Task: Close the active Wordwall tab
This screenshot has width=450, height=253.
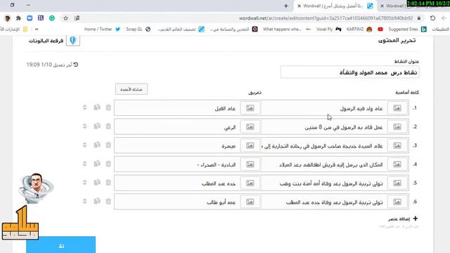Action: tap(299, 6)
